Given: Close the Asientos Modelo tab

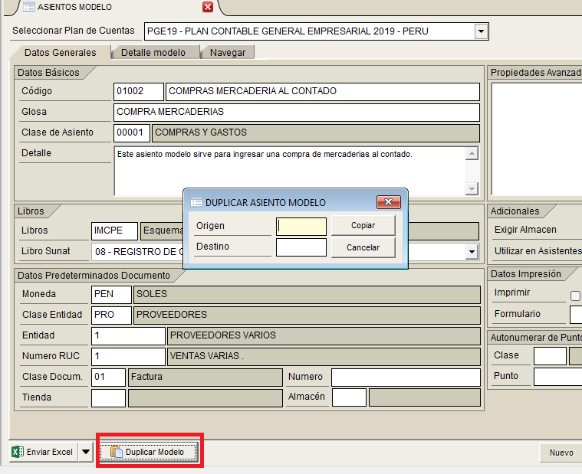Looking at the screenshot, I should (208, 7).
